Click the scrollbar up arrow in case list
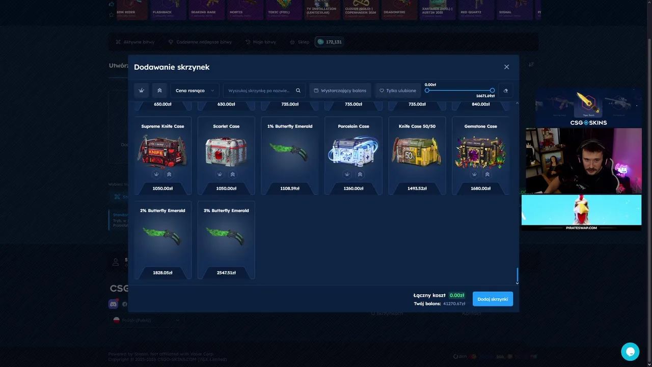 (x=517, y=103)
